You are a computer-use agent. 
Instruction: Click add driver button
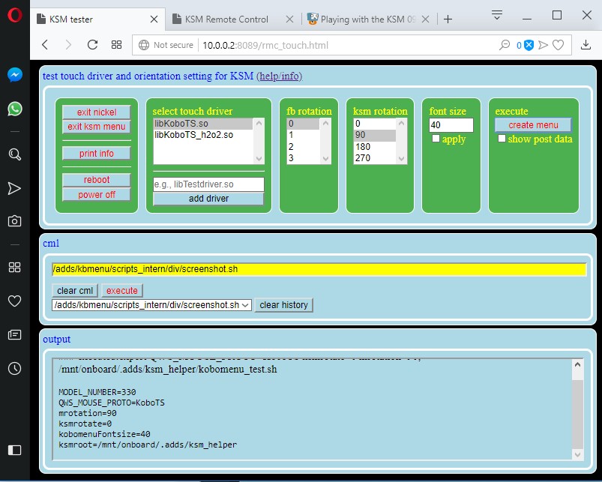coord(208,199)
